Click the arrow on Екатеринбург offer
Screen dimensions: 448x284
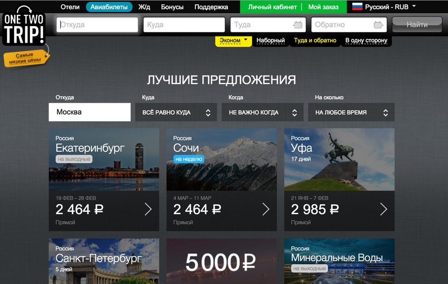[x=148, y=209]
